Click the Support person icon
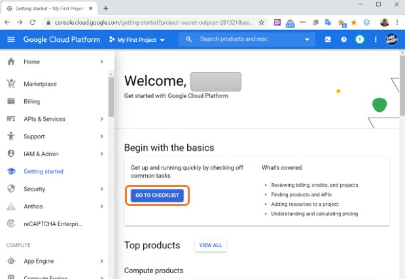The image size is (405, 279). coord(11,136)
